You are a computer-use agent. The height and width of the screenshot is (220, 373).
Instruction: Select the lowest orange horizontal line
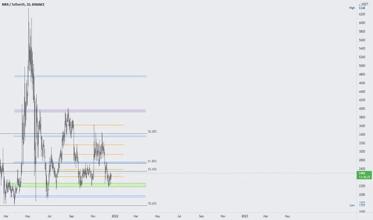(x=90, y=176)
